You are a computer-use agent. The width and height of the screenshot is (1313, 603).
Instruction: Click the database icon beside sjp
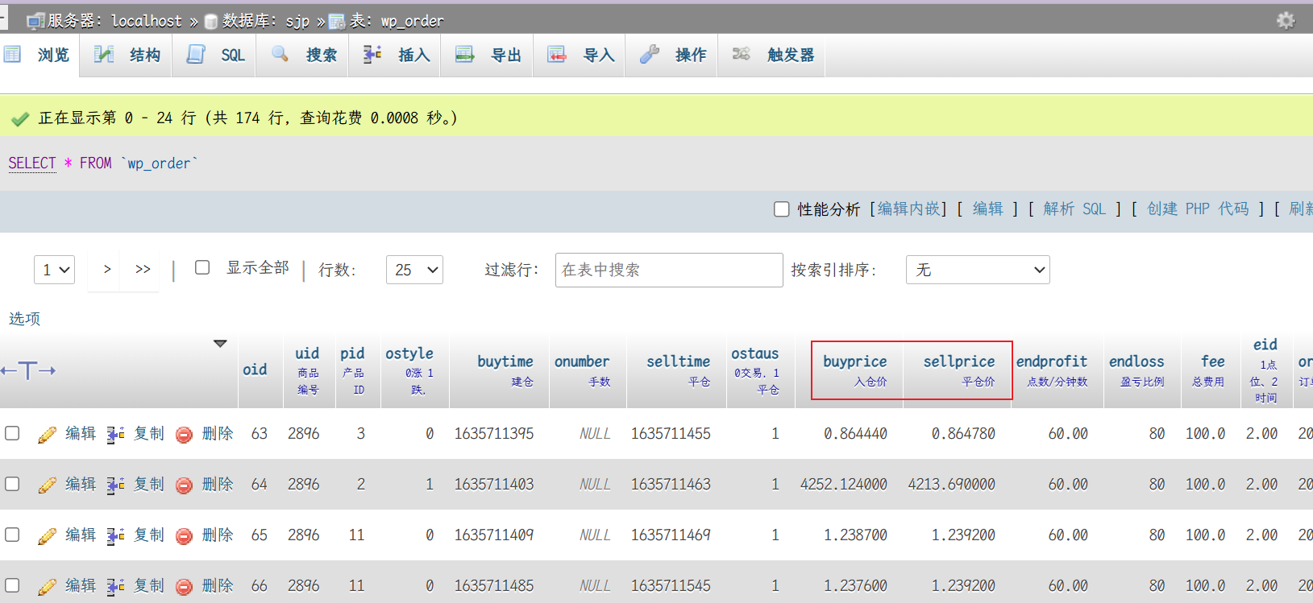click(x=211, y=22)
